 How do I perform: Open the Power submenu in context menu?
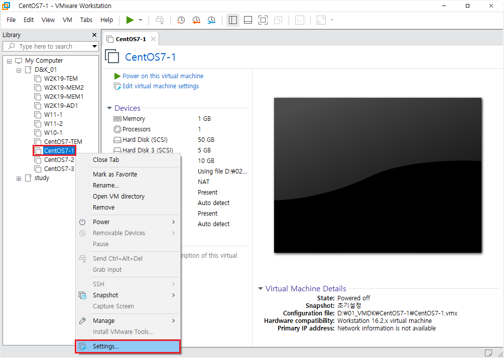point(128,222)
